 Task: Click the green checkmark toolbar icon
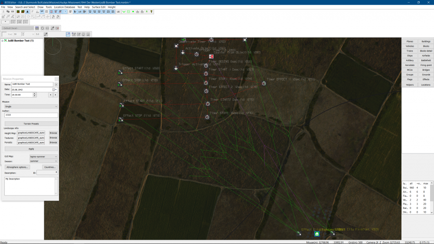point(124,12)
